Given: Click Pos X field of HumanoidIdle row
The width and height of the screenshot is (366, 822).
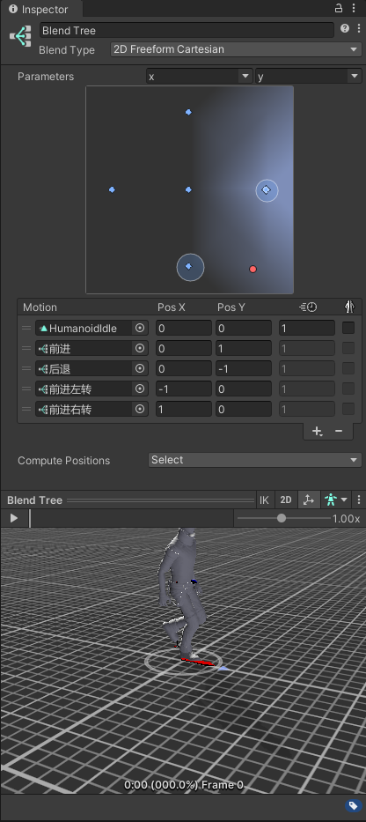Looking at the screenshot, I should 183,328.
